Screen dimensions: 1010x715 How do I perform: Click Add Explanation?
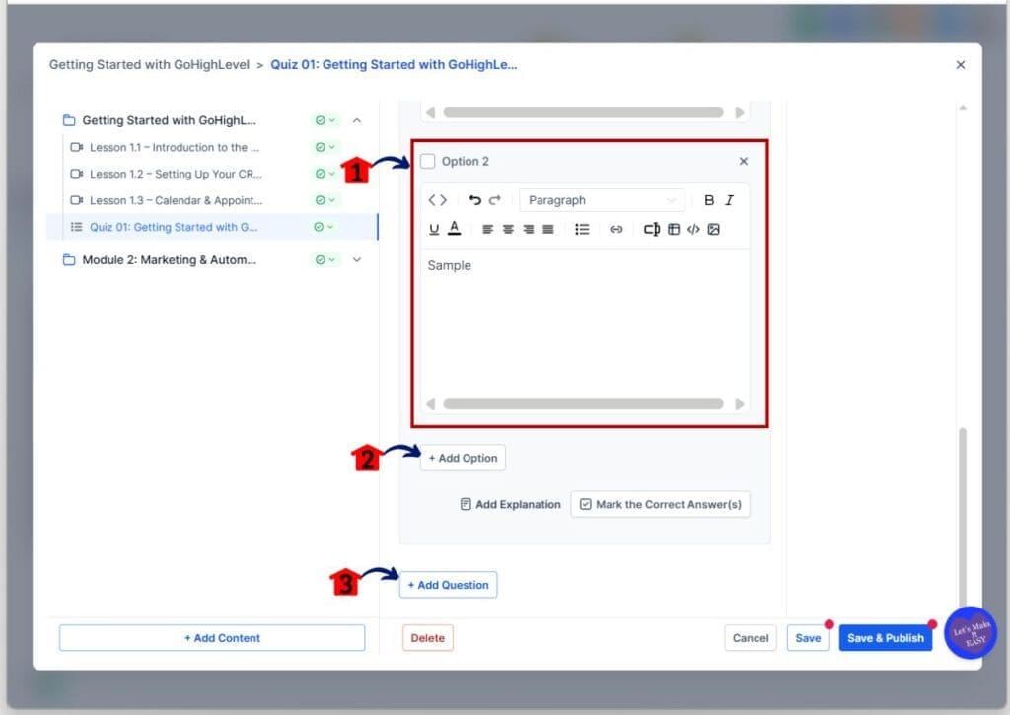(x=510, y=504)
